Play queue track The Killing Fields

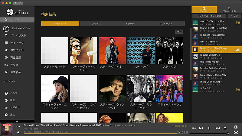pos(217,63)
